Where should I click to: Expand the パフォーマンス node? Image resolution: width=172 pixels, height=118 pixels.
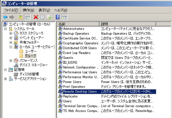(x=11, y=61)
